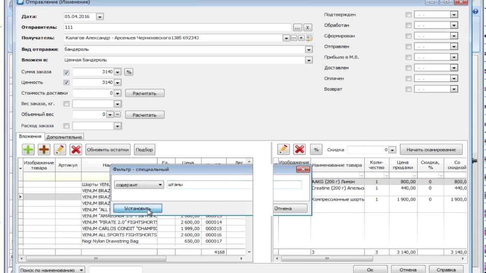Tick the Оплачен checkbox

coord(408,78)
